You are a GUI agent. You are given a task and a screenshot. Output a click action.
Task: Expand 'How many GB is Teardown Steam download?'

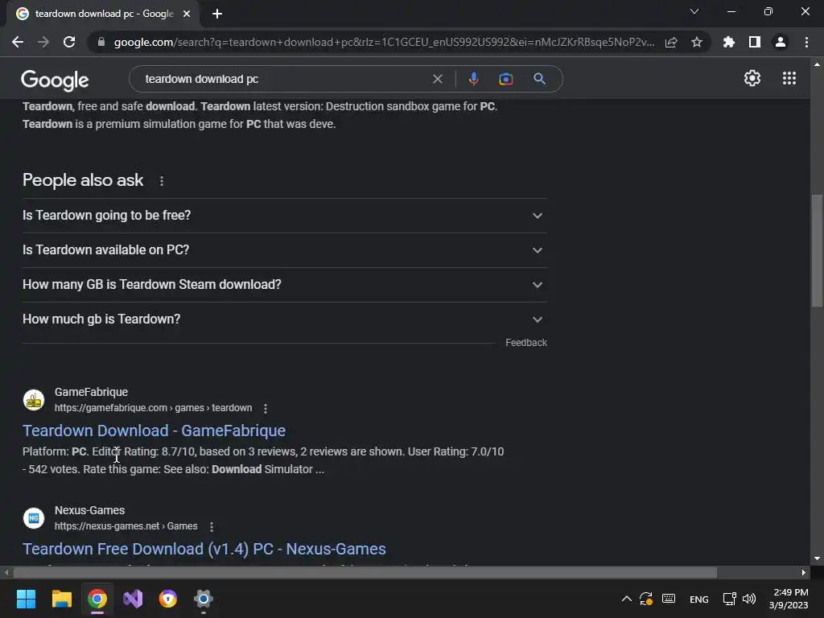(284, 285)
